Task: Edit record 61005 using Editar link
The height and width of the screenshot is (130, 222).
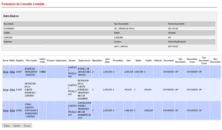Action: pos(12,90)
